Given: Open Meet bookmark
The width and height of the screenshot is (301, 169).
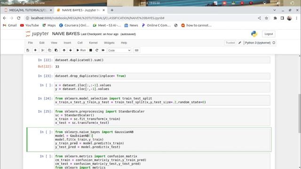Looking at the screenshot, I should tap(107, 25).
